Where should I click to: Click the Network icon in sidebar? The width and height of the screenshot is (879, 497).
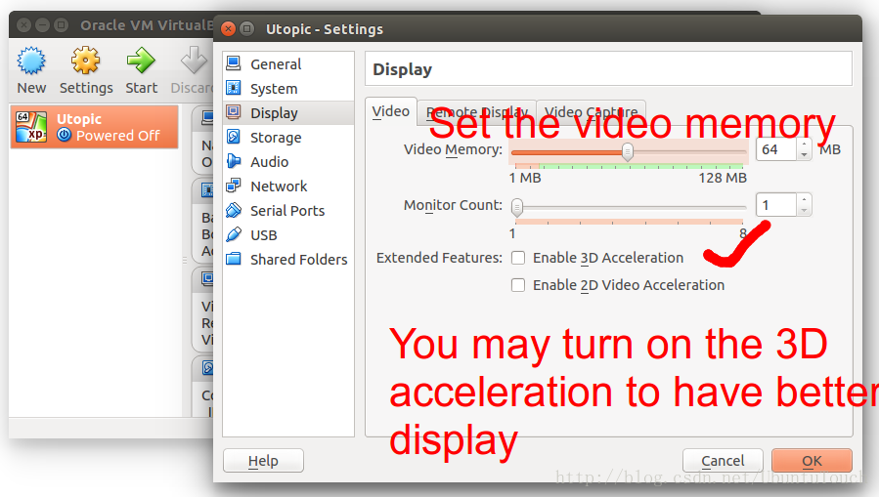[234, 186]
